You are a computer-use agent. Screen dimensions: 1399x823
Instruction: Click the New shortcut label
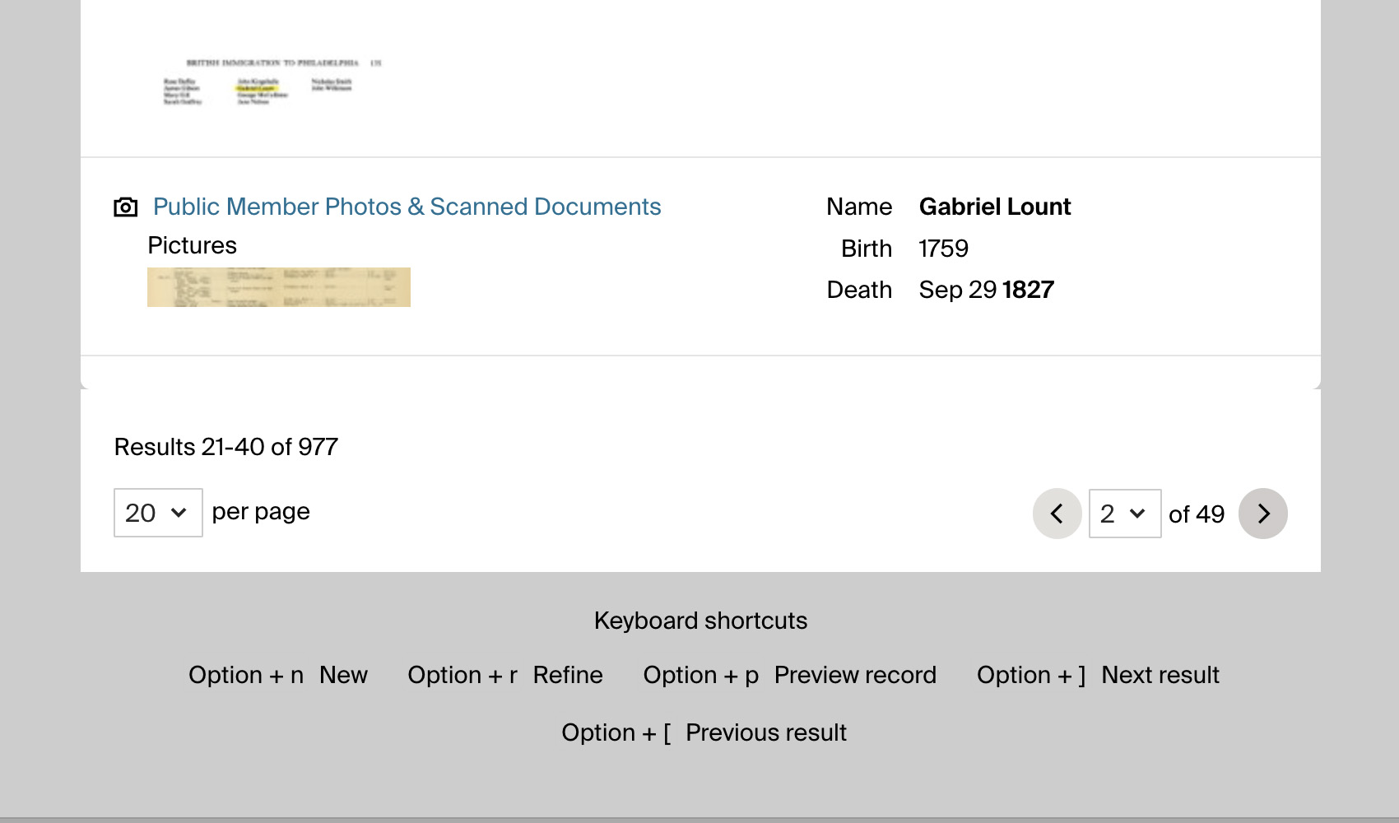tap(343, 675)
